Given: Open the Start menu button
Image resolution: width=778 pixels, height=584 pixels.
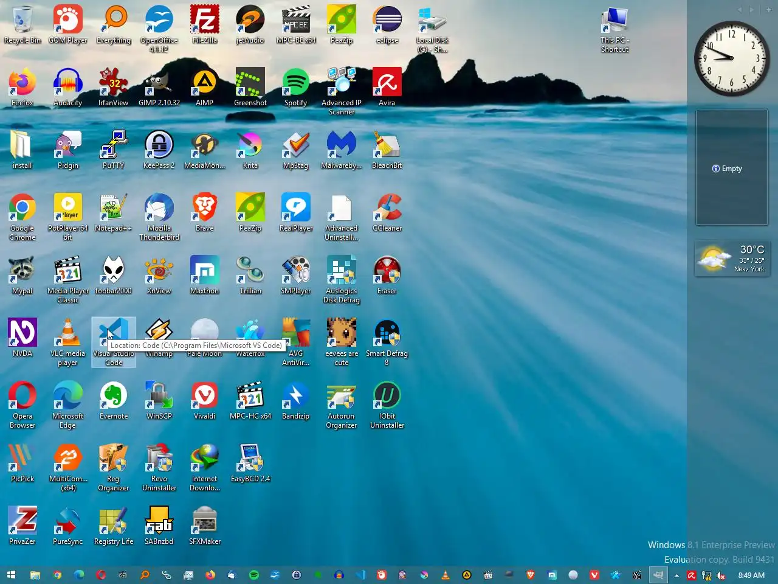Looking at the screenshot, I should pyautogui.click(x=11, y=575).
